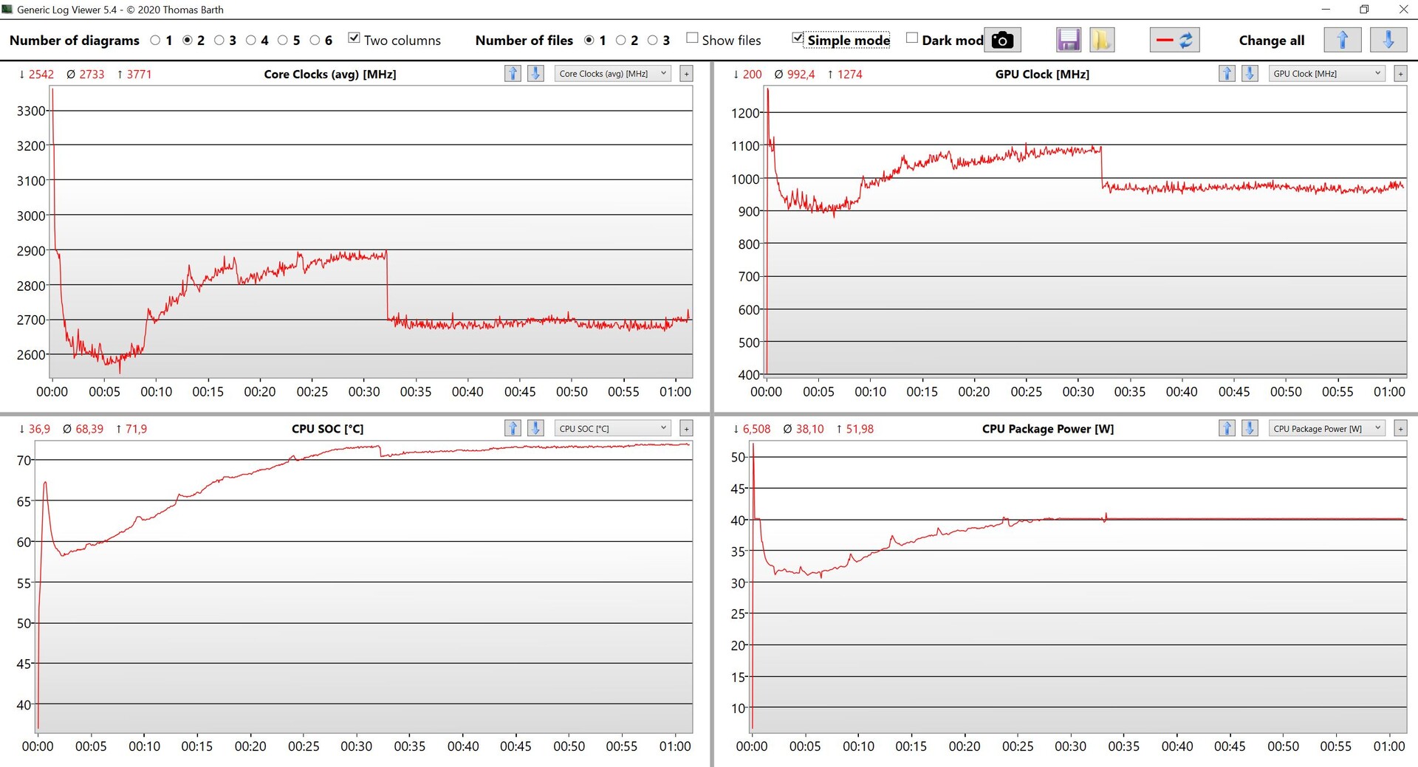This screenshot has height=767, width=1418.
Task: Click up arrow in Core Clocks diagram
Action: point(513,73)
